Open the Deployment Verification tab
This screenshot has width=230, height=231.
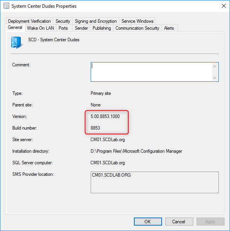(x=29, y=21)
